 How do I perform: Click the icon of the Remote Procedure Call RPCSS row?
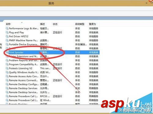pos(7,96)
